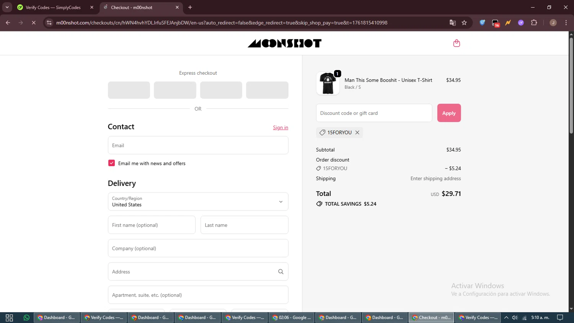Click the first express checkout button
Image resolution: width=574 pixels, height=323 pixels.
click(x=129, y=90)
